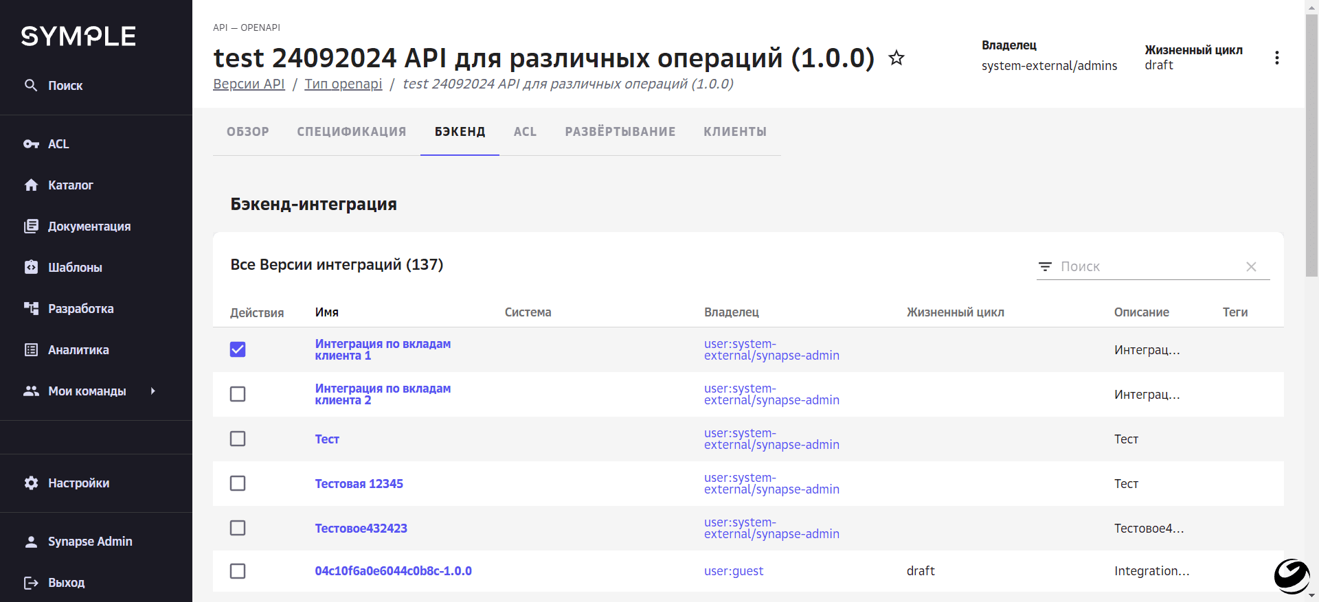Image resolution: width=1319 pixels, height=602 pixels.
Task: Go to Каталог in sidebar
Action: coord(71,185)
